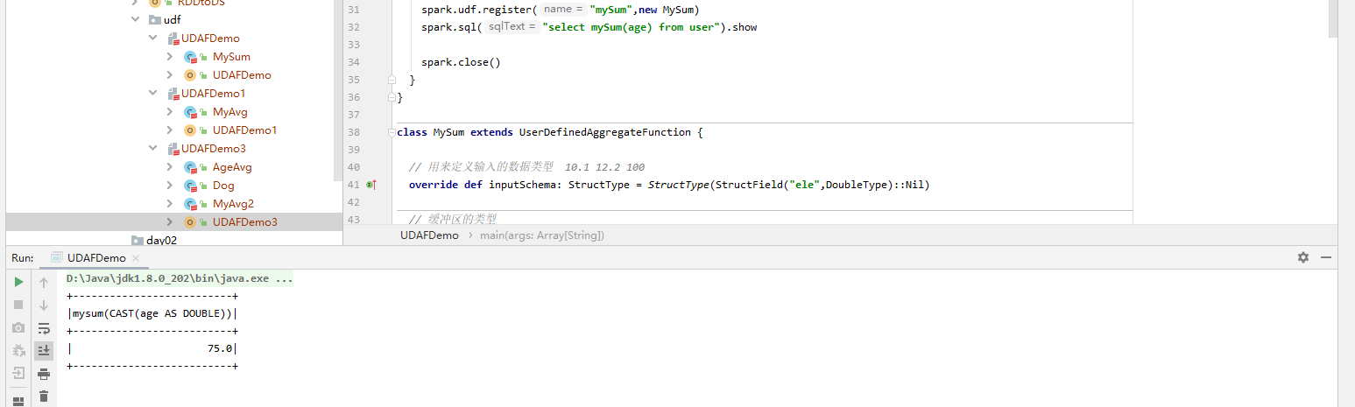
Task: Select the AgeAvg class in project tree
Action: coord(232,167)
